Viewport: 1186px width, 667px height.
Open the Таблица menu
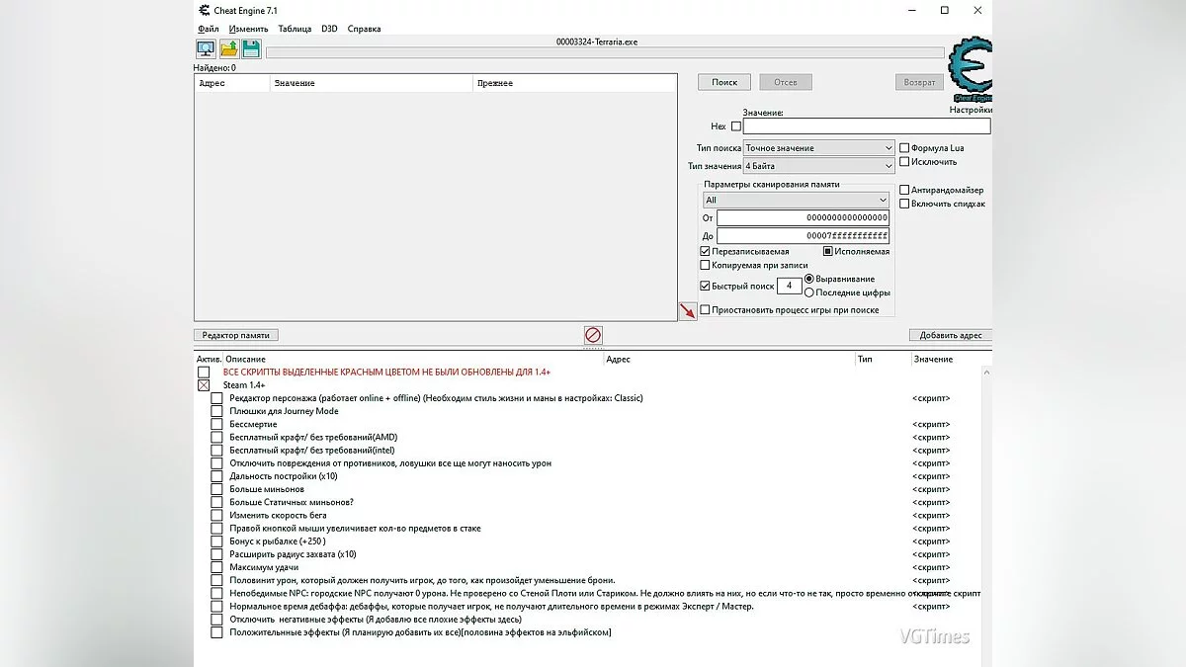(x=295, y=29)
